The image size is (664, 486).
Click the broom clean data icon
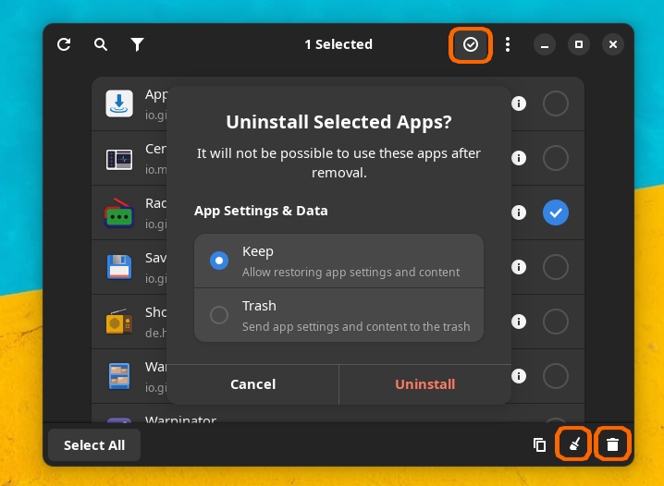pyautogui.click(x=575, y=445)
